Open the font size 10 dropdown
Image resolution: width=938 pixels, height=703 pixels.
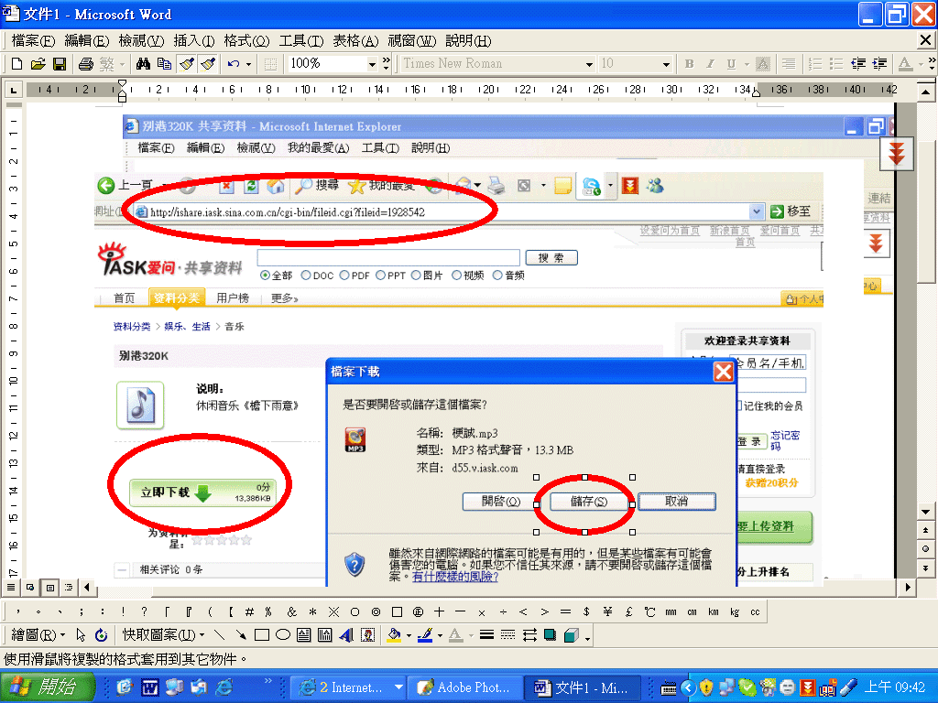[665, 64]
